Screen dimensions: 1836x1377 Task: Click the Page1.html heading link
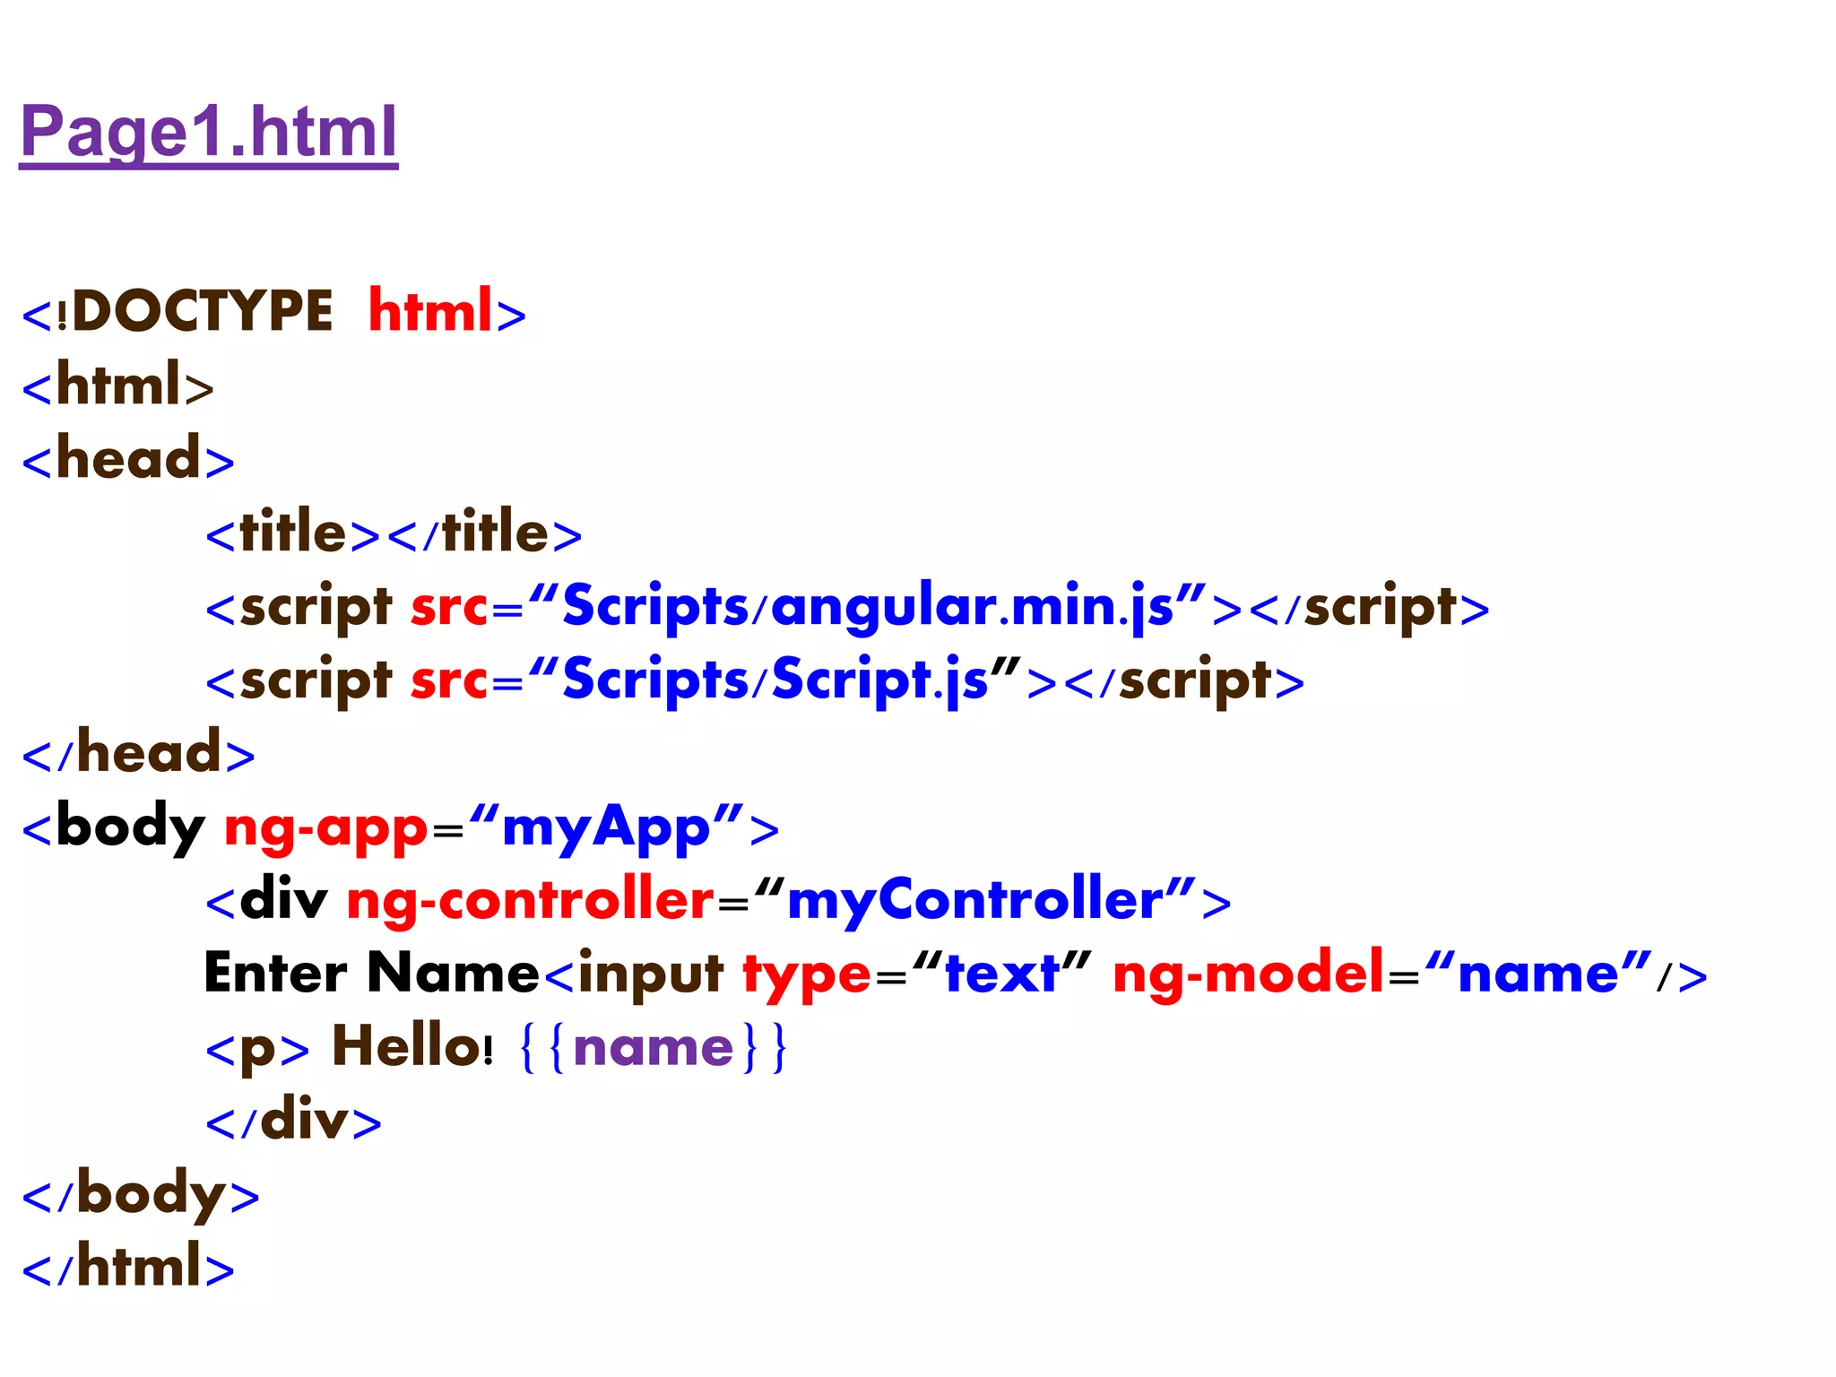coord(208,133)
